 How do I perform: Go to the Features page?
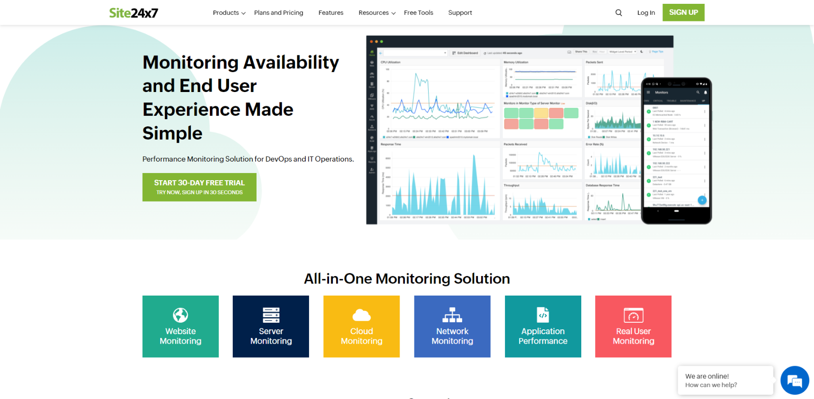(x=331, y=13)
